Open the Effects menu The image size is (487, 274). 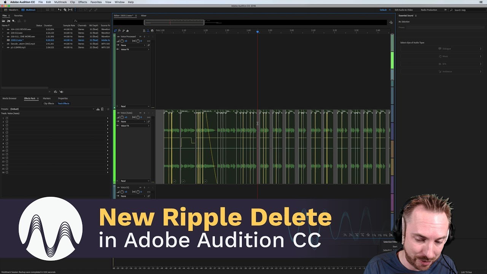(83, 2)
